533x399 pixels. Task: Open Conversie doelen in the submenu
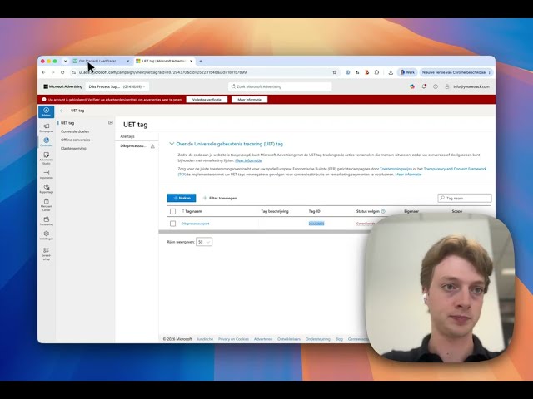(75, 131)
